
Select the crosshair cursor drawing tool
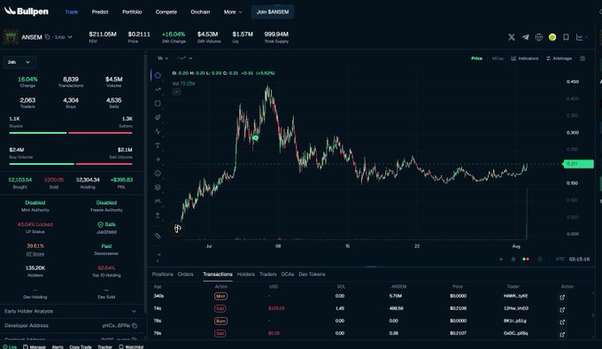click(x=158, y=75)
